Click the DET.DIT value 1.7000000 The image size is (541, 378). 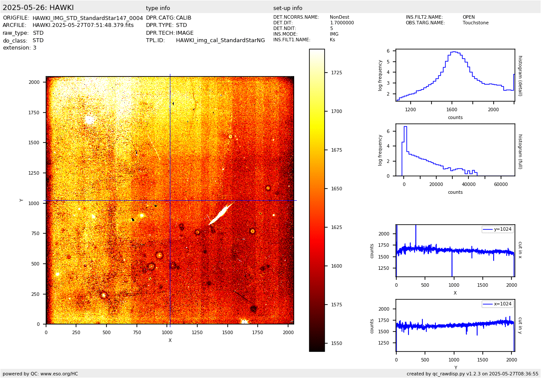[x=342, y=23]
